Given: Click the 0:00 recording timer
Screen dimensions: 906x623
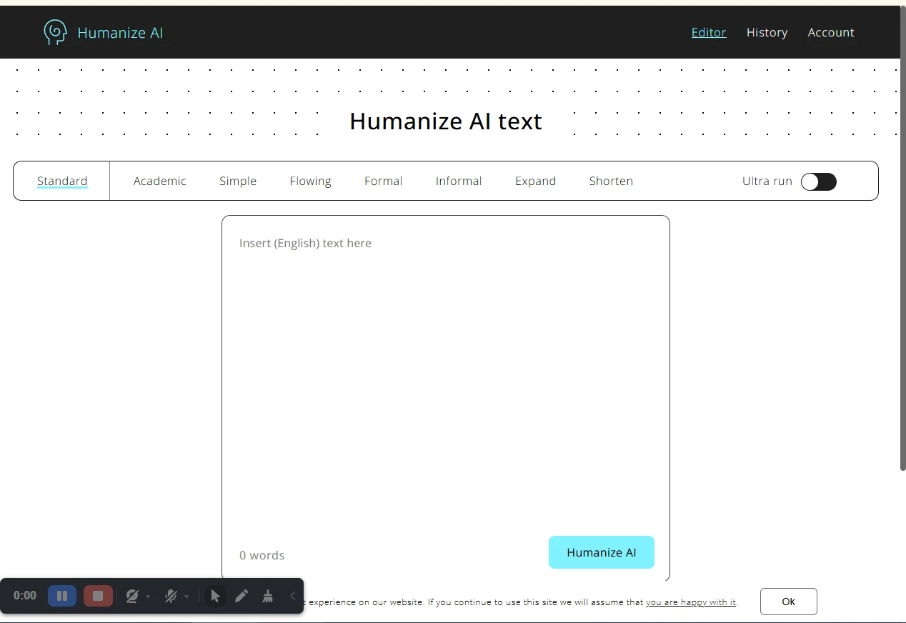Looking at the screenshot, I should click(25, 596).
